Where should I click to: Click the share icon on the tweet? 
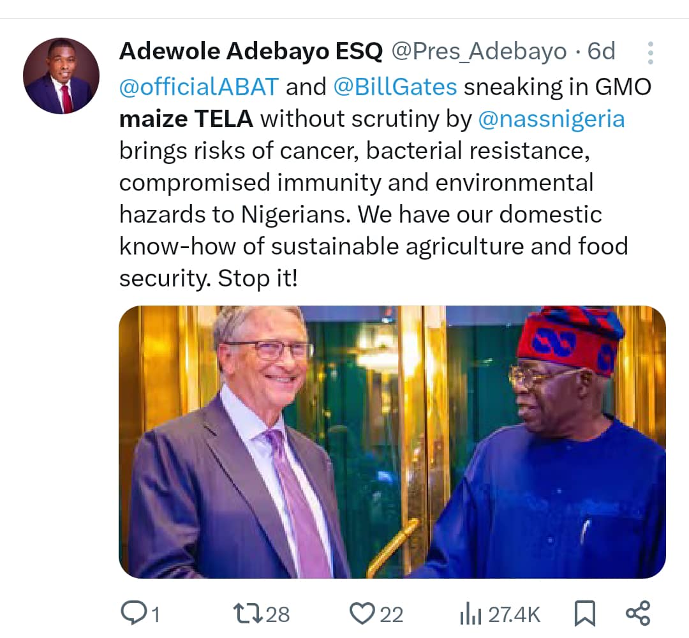coord(637,613)
